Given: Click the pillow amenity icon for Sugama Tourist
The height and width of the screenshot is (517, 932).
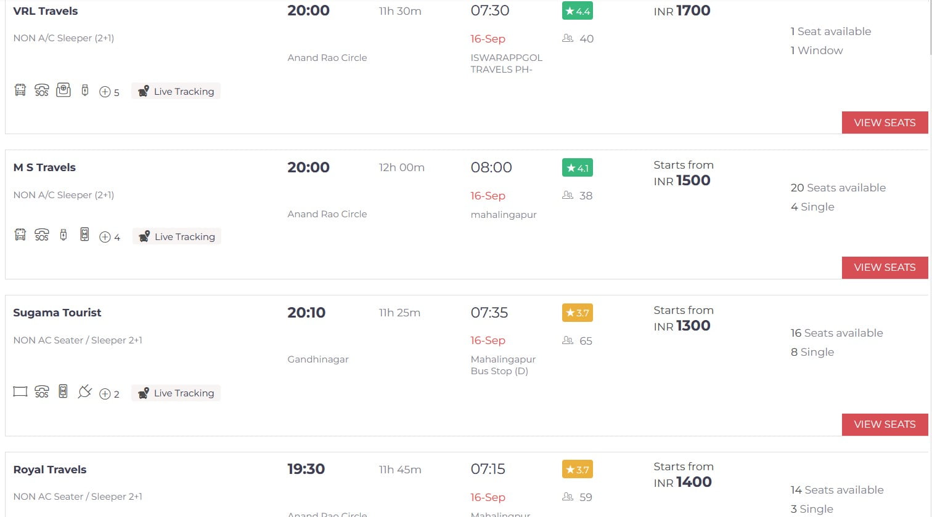Looking at the screenshot, I should pyautogui.click(x=20, y=392).
